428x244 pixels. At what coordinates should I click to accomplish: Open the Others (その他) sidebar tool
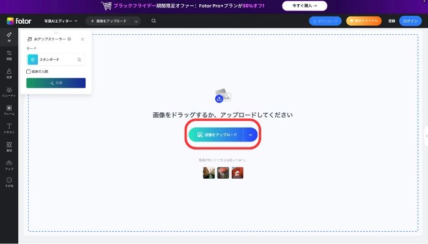click(x=9, y=182)
